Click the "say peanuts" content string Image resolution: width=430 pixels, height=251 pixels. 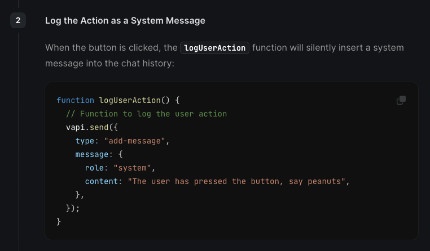click(236, 182)
